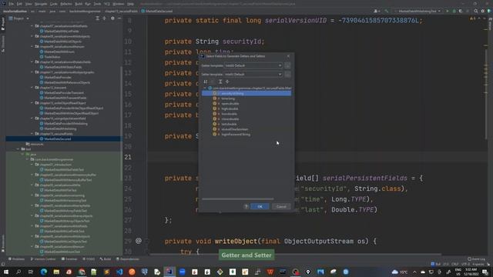Image resolution: width=493 pixels, height=277 pixels.
Task: Open the View menu
Action: [29, 4]
